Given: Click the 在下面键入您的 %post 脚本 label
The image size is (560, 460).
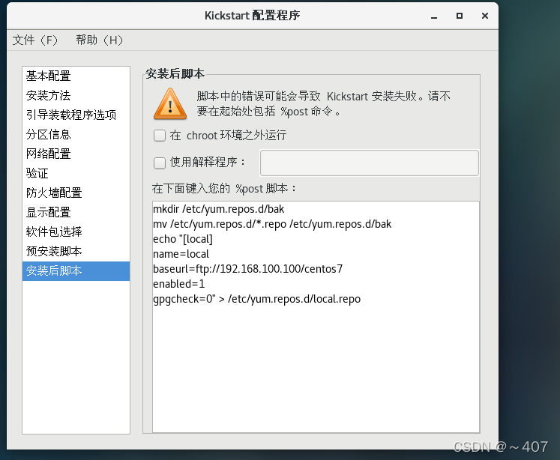Looking at the screenshot, I should click(x=224, y=189).
